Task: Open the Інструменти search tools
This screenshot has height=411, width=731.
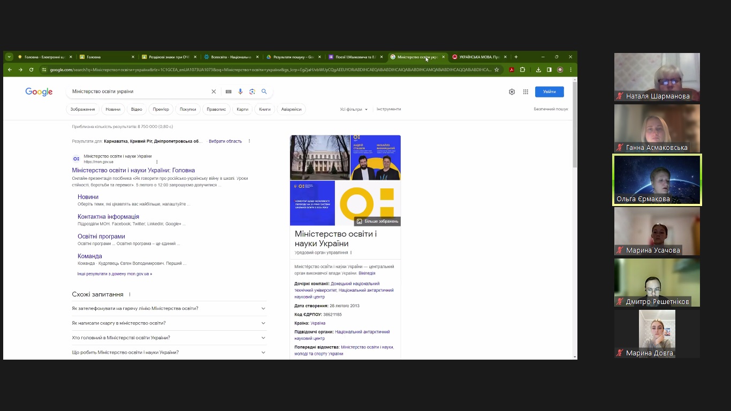Action: click(x=389, y=109)
